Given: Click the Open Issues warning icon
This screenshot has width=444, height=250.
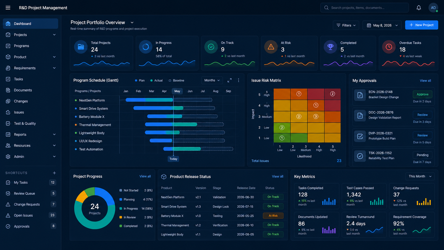Looking at the screenshot, I should point(8,215).
